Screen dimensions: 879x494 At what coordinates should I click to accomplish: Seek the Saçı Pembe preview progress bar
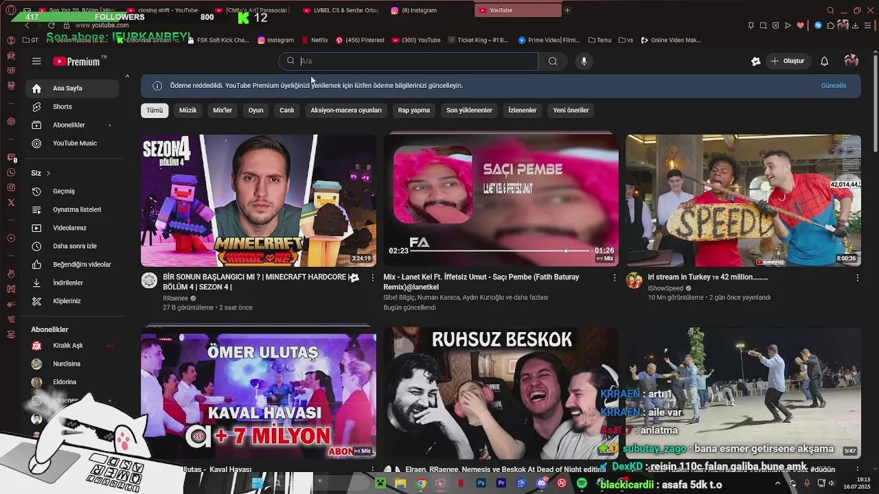(501, 251)
